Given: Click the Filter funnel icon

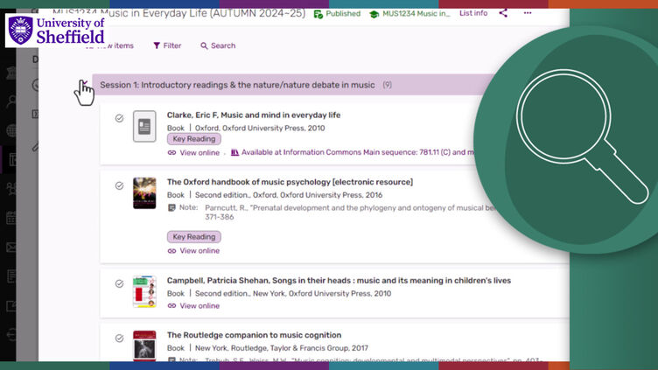Looking at the screenshot, I should pyautogui.click(x=157, y=45).
